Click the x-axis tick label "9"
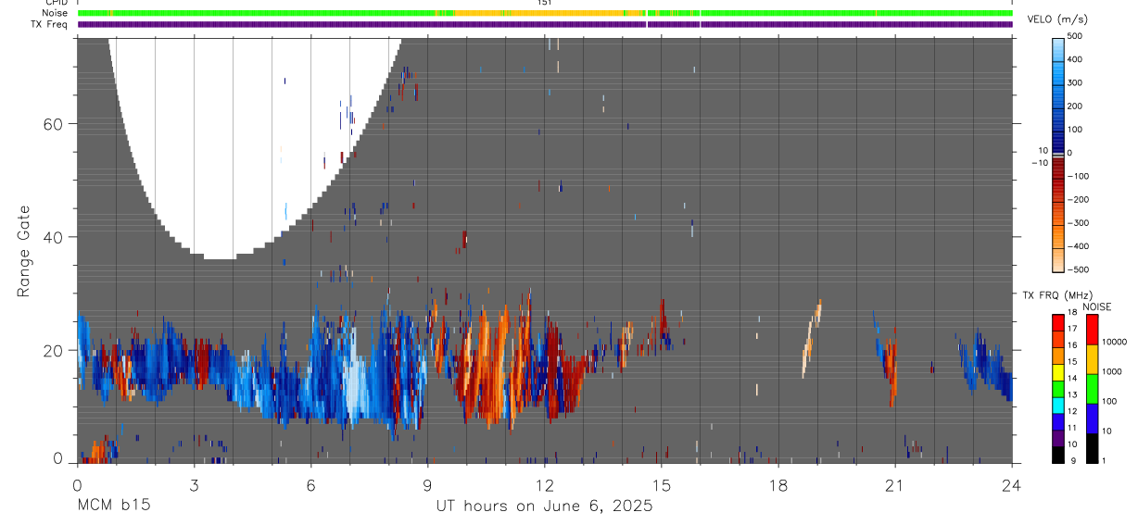Viewport: 1138px width, 525px height. 427,483
